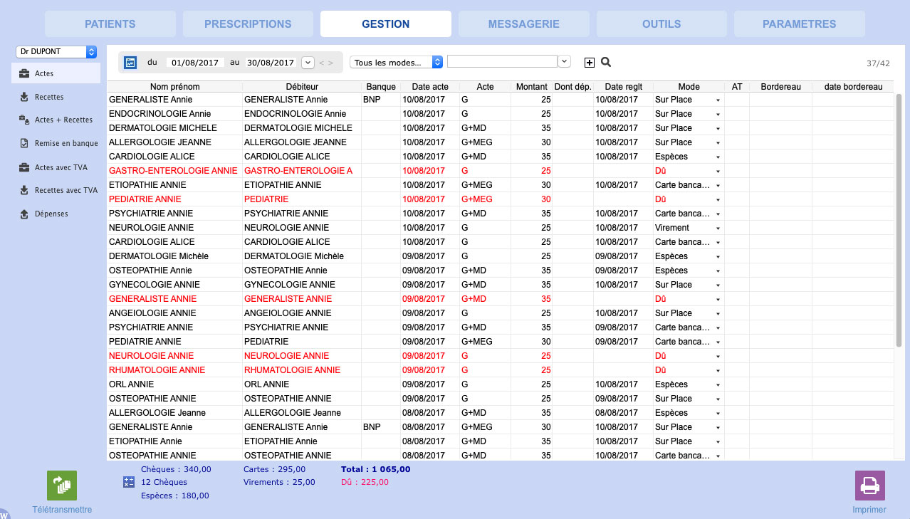Sort table by Montant column header
The width and height of the screenshot is (910, 519).
[532, 87]
